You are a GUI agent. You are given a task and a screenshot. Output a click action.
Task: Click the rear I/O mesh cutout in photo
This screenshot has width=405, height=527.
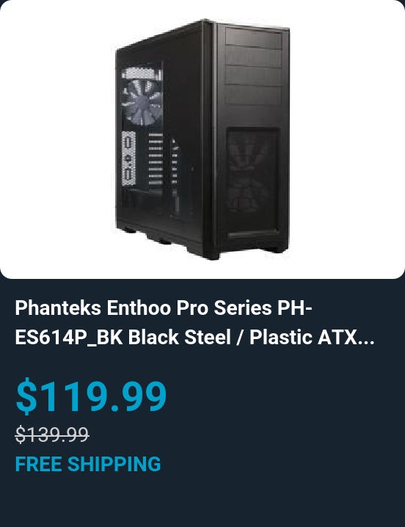point(128,159)
